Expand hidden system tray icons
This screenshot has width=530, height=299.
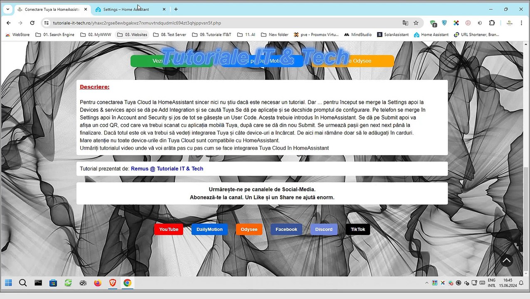(x=426, y=283)
